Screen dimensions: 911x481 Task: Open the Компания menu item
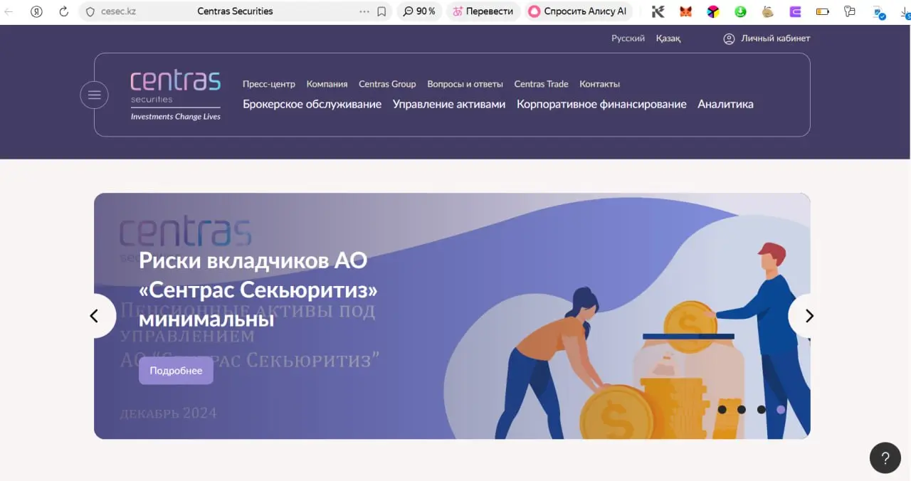coord(327,84)
